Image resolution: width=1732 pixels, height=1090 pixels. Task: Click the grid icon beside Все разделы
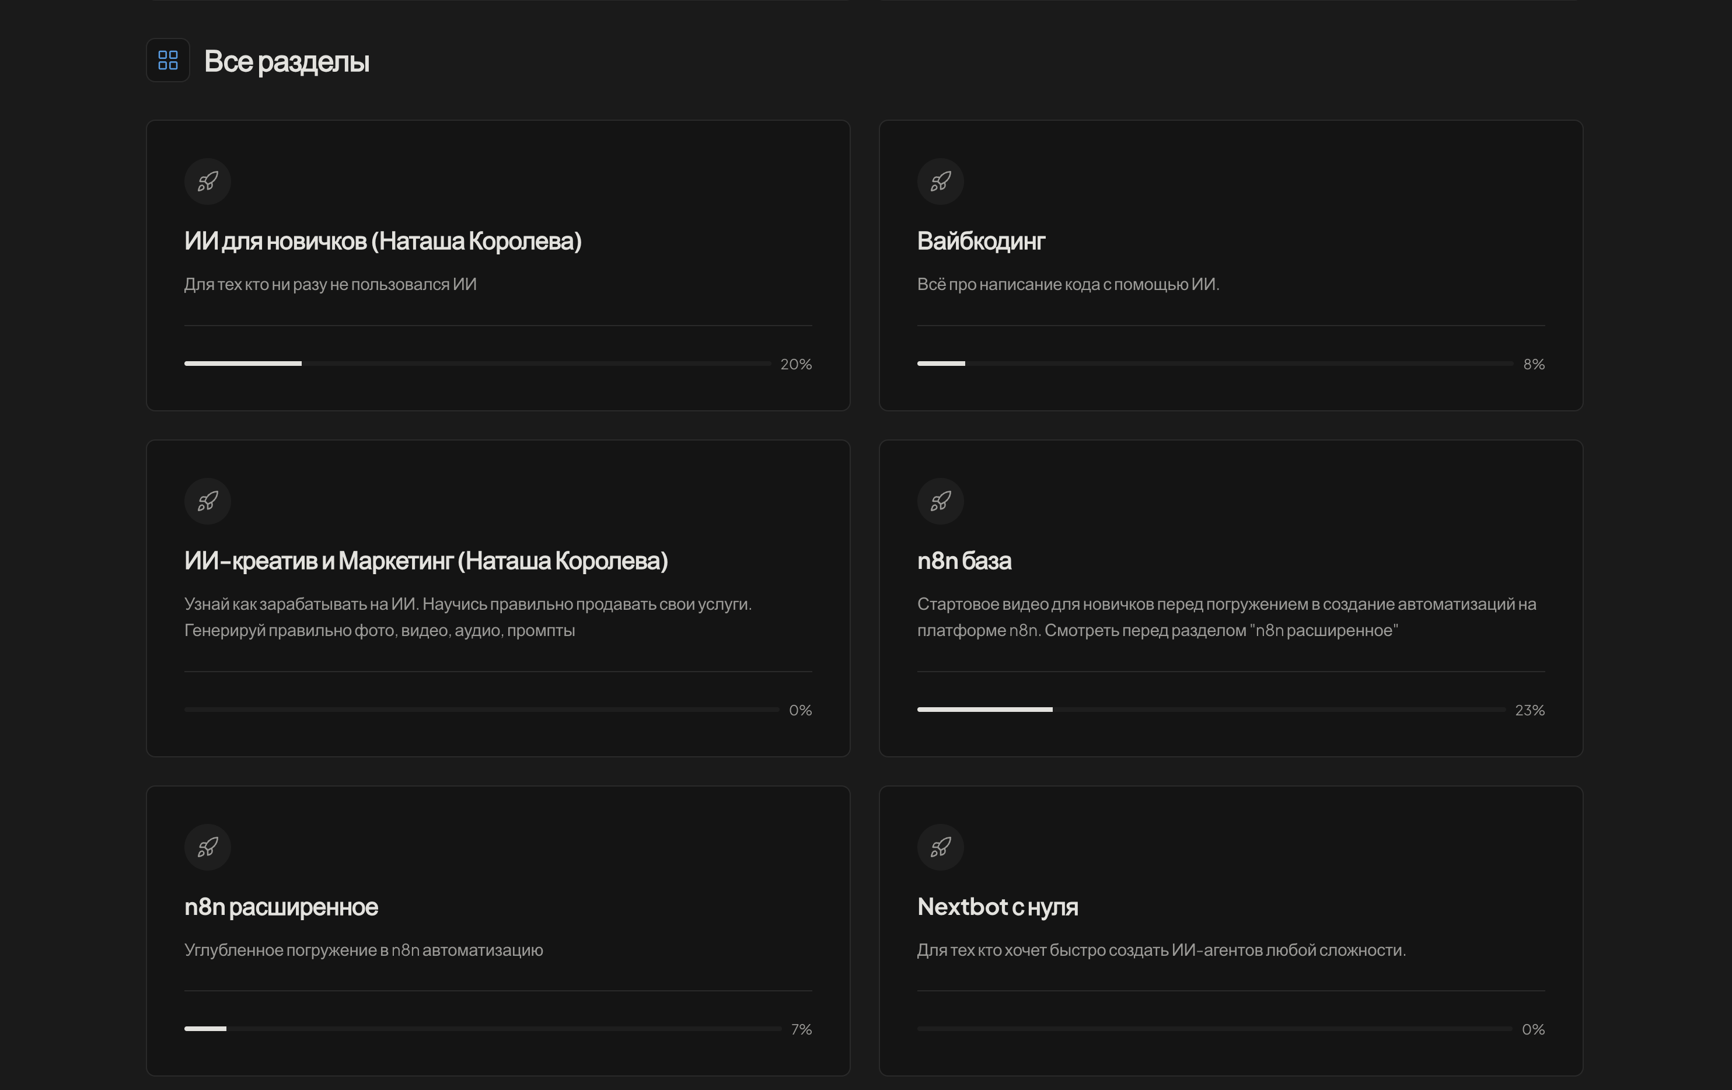tap(167, 61)
